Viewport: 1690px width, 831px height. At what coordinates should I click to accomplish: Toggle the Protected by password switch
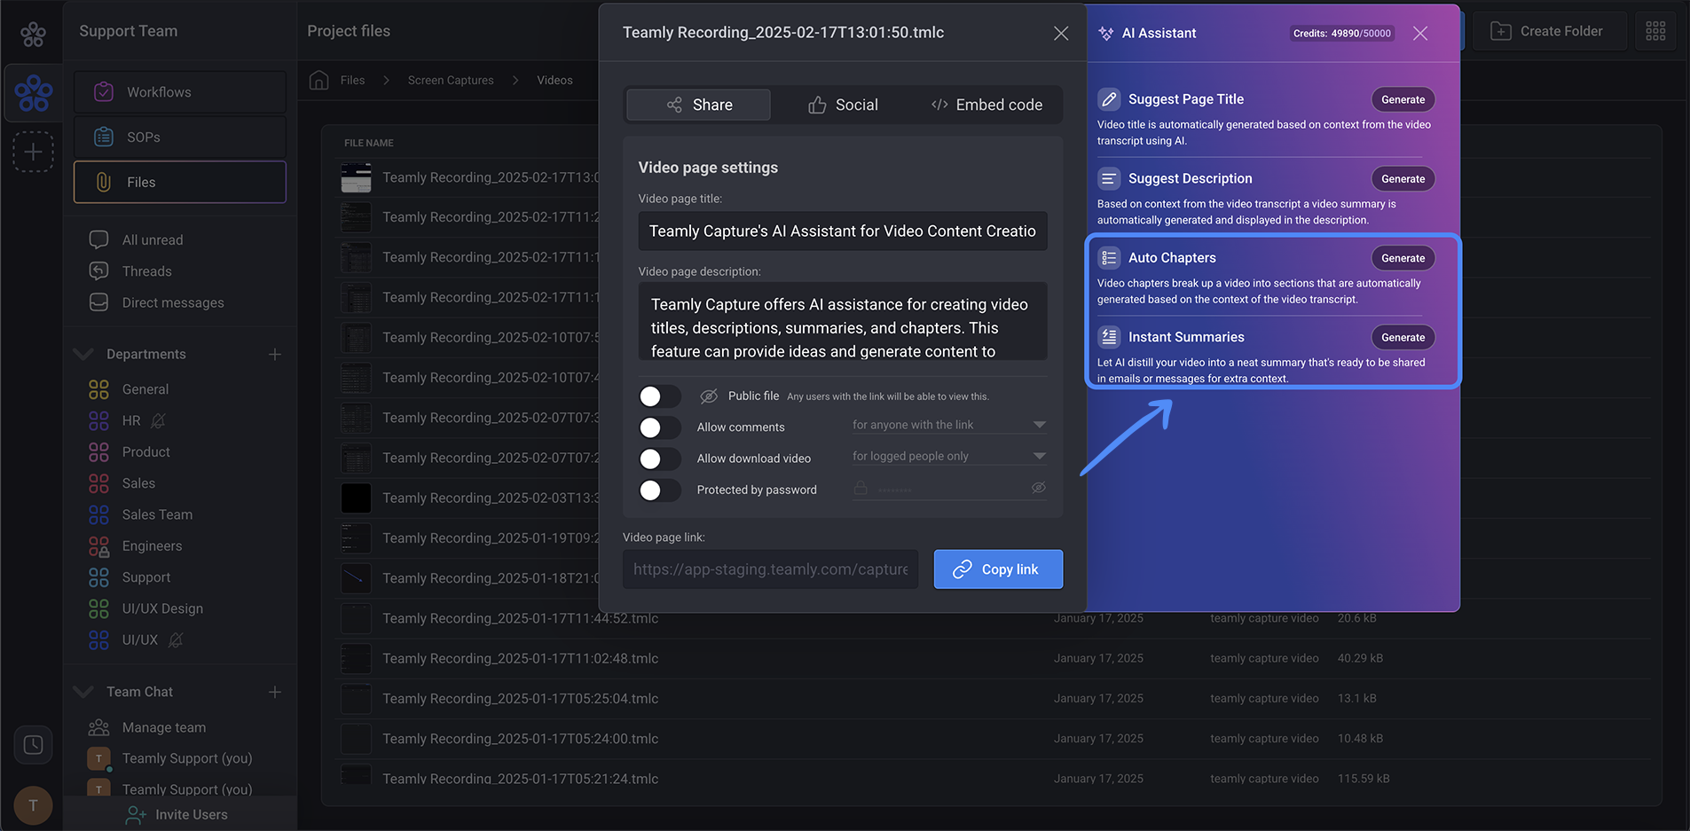click(x=659, y=490)
